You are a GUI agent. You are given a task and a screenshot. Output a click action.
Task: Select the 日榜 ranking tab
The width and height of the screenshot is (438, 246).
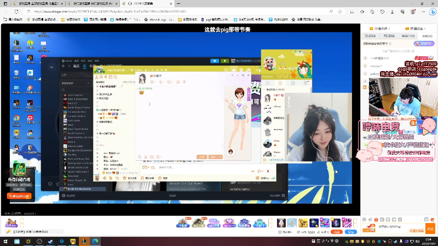tap(370, 36)
